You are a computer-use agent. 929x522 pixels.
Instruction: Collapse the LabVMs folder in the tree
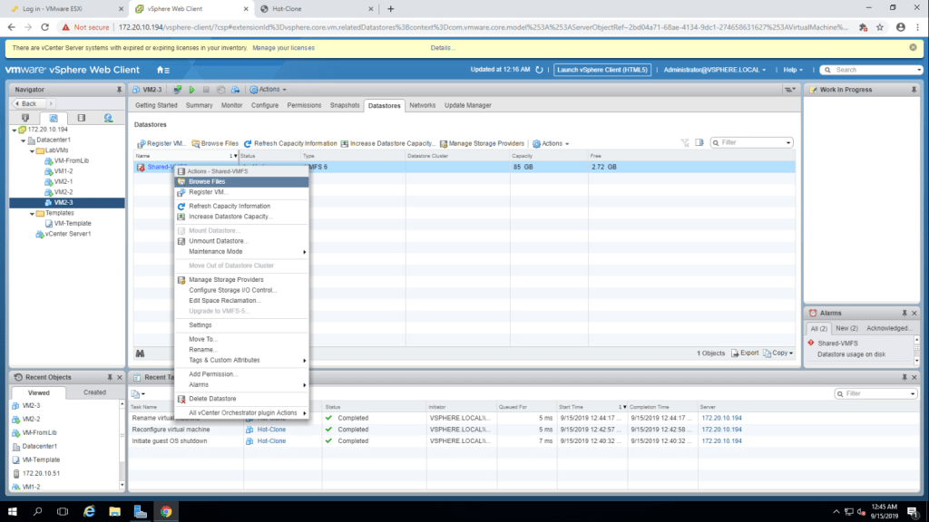pyautogui.click(x=34, y=150)
